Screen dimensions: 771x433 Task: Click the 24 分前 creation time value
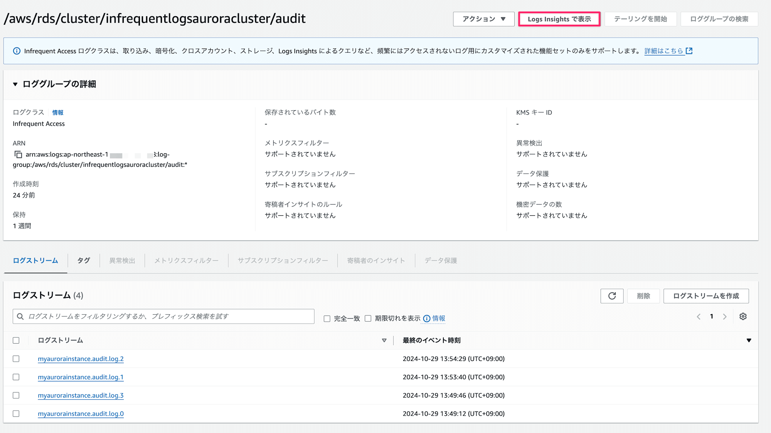point(24,195)
